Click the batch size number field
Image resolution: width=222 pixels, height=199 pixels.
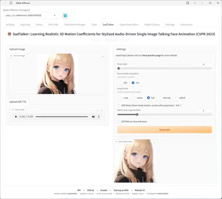pyautogui.click(x=205, y=110)
